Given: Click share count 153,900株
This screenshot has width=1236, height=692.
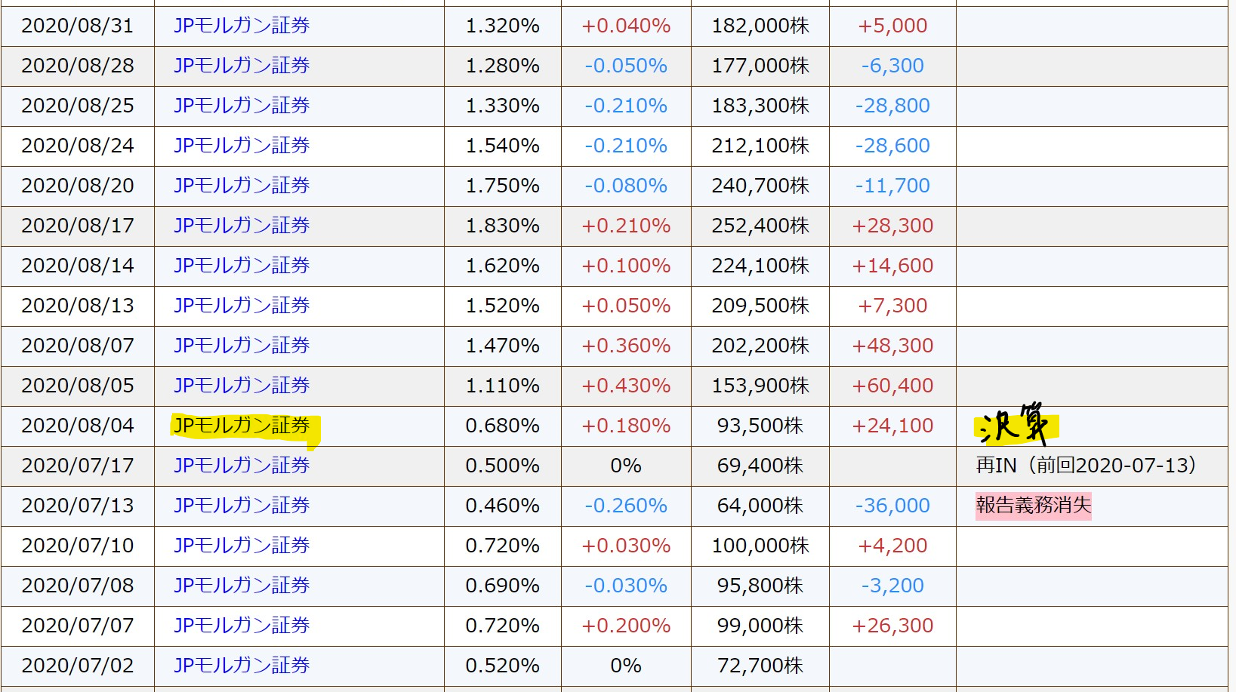Looking at the screenshot, I should pos(760,386).
